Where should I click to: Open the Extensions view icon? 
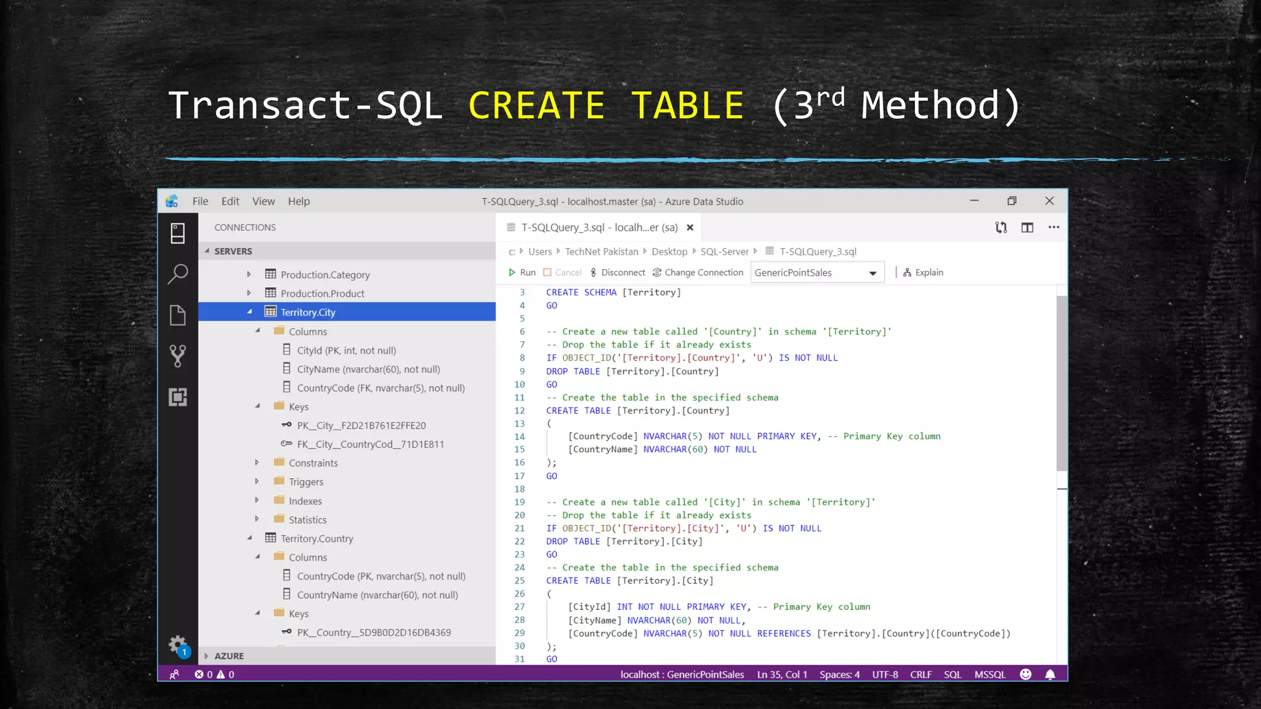point(178,397)
